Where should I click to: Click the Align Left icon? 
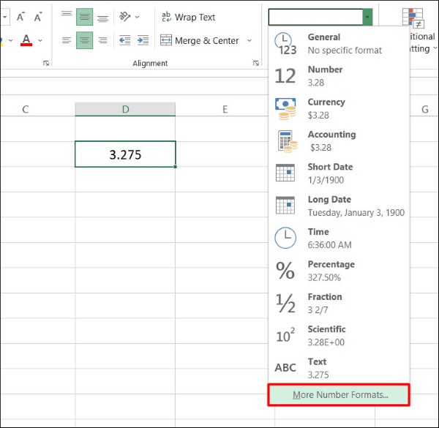[x=67, y=41]
